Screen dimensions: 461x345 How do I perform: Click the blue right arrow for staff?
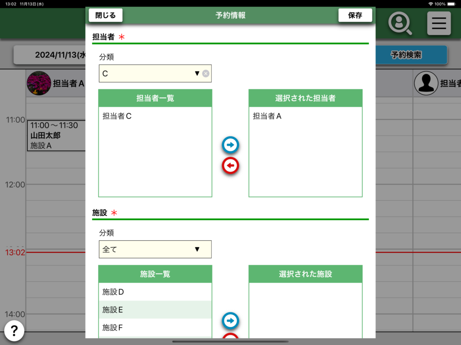pos(230,145)
